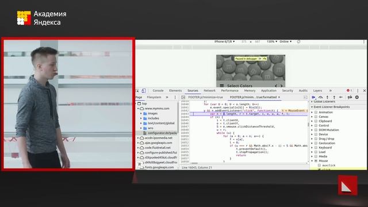Collapse Event Listener Breakpoints section
The height and width of the screenshot is (207, 368).
[312, 107]
